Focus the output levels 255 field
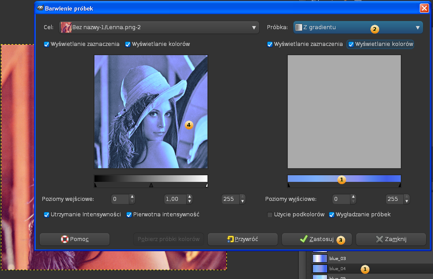 [395, 199]
